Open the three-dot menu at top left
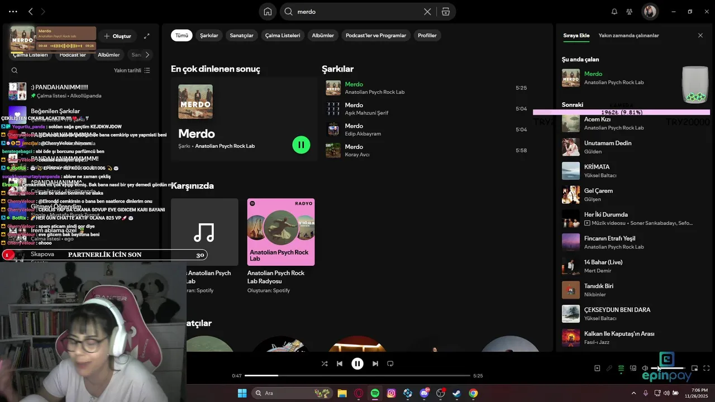715x402 pixels. coord(13,11)
